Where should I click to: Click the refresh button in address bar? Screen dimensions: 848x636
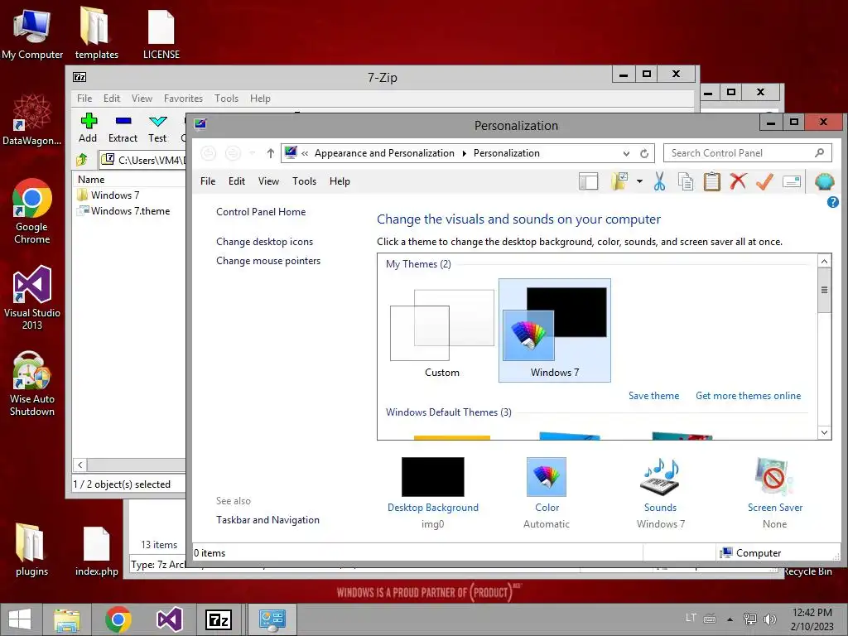point(644,153)
